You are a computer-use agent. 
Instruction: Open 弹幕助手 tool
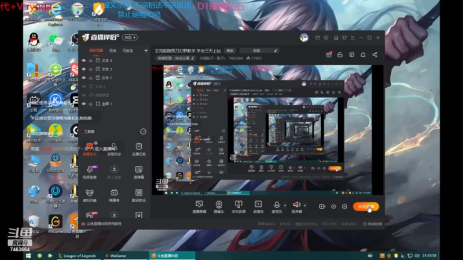(x=90, y=149)
